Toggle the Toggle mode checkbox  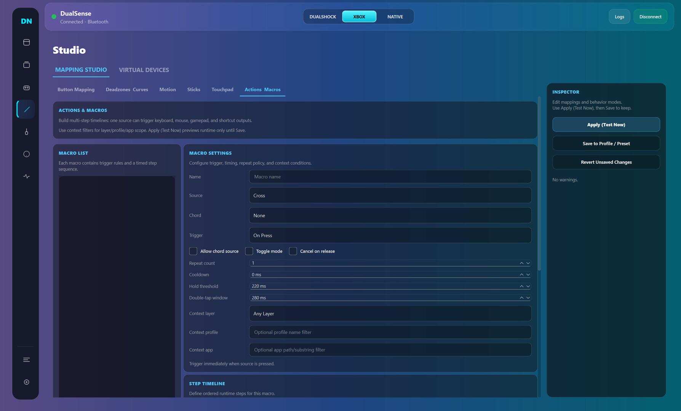[x=249, y=251]
